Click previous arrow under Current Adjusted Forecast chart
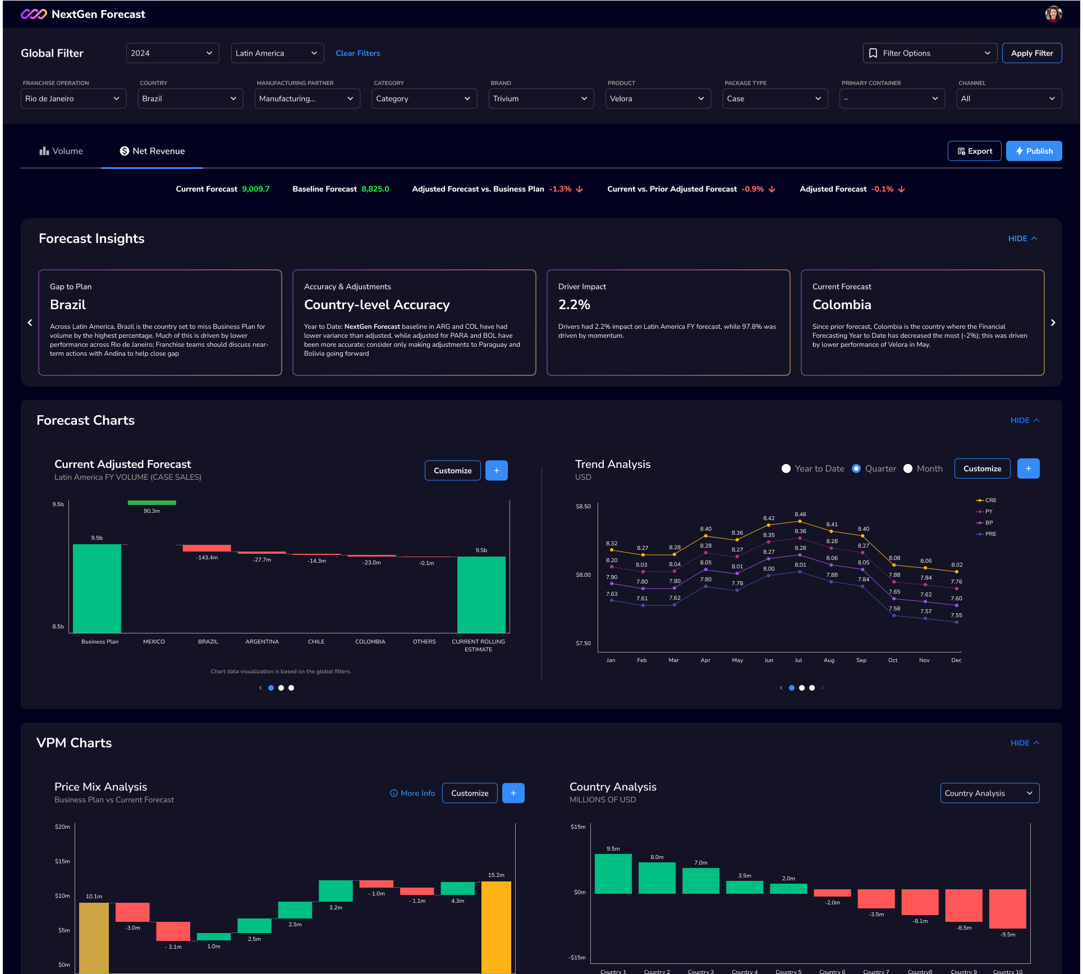 click(260, 688)
